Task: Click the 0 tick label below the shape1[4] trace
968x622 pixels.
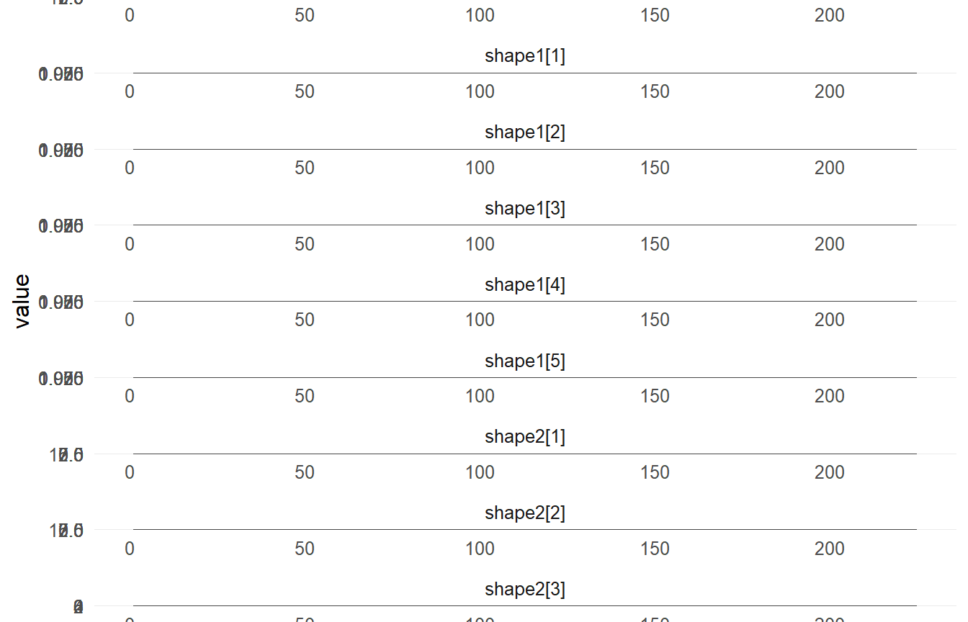Action: point(130,320)
